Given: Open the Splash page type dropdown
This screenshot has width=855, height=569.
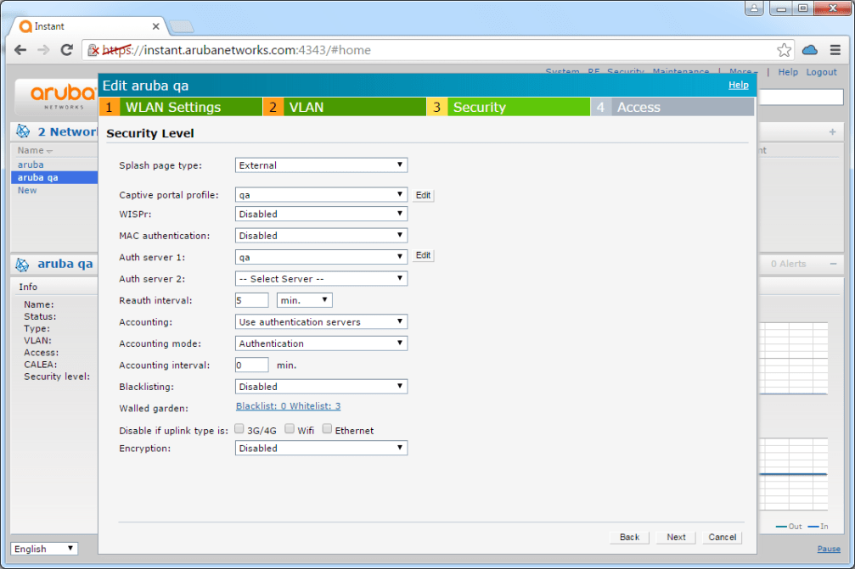Looking at the screenshot, I should pyautogui.click(x=321, y=165).
